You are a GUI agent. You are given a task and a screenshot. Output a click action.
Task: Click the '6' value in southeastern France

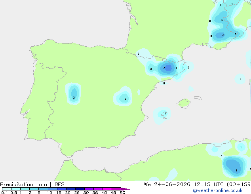point(223,35)
